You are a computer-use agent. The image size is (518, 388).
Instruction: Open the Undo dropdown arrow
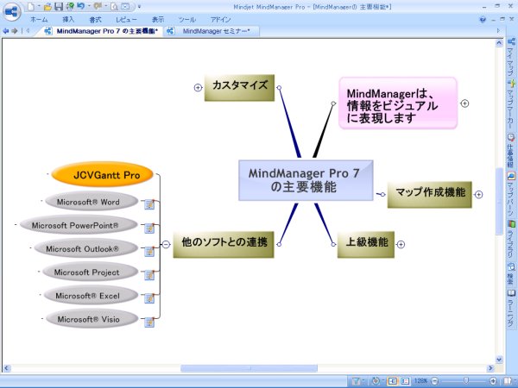pyautogui.click(x=89, y=6)
